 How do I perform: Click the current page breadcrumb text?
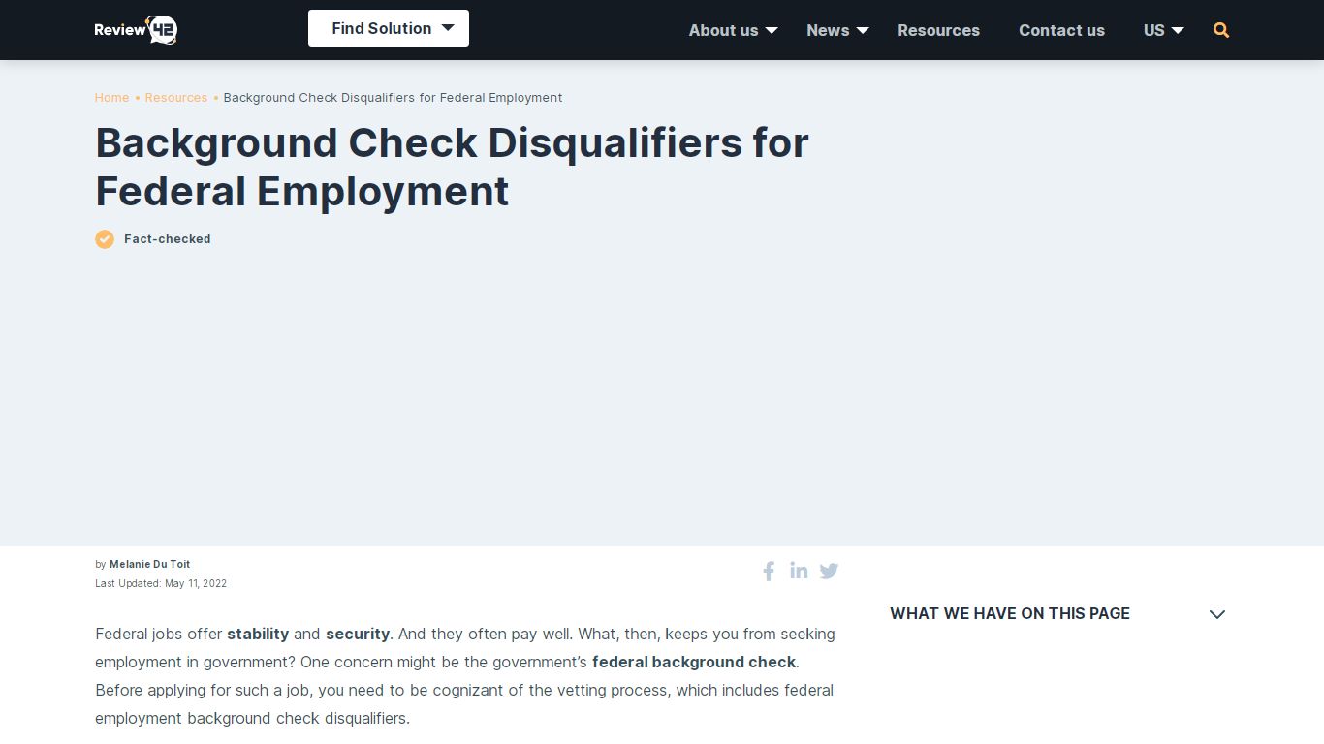click(393, 98)
